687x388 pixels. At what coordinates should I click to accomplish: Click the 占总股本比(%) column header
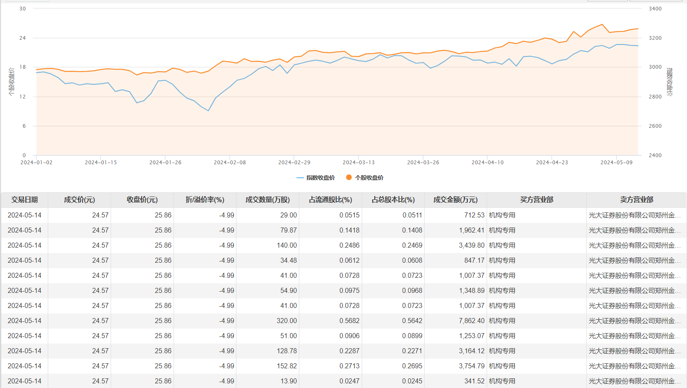click(393, 200)
